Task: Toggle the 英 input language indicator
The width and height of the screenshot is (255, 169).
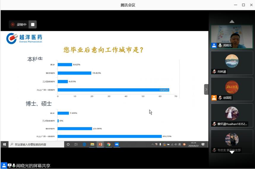Action: pyautogui.click(x=180, y=144)
